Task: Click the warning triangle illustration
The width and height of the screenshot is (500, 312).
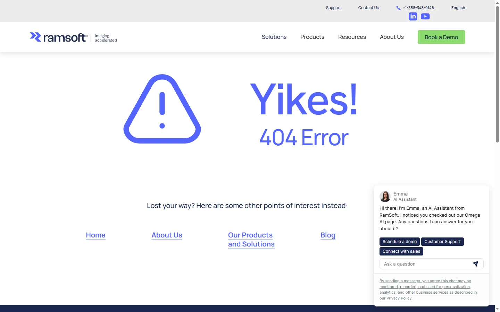Action: coord(162,109)
